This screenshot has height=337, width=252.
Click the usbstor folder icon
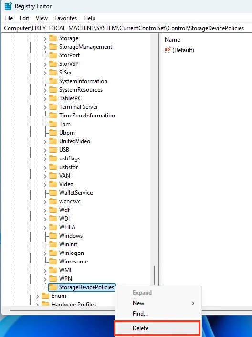[x=53, y=167]
